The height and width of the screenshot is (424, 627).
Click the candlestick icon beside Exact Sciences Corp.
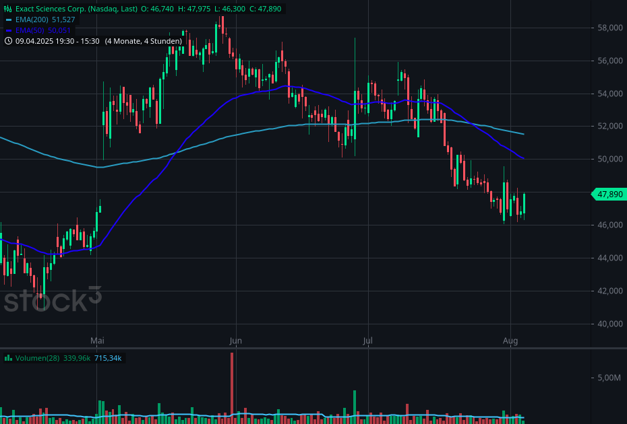coord(8,9)
